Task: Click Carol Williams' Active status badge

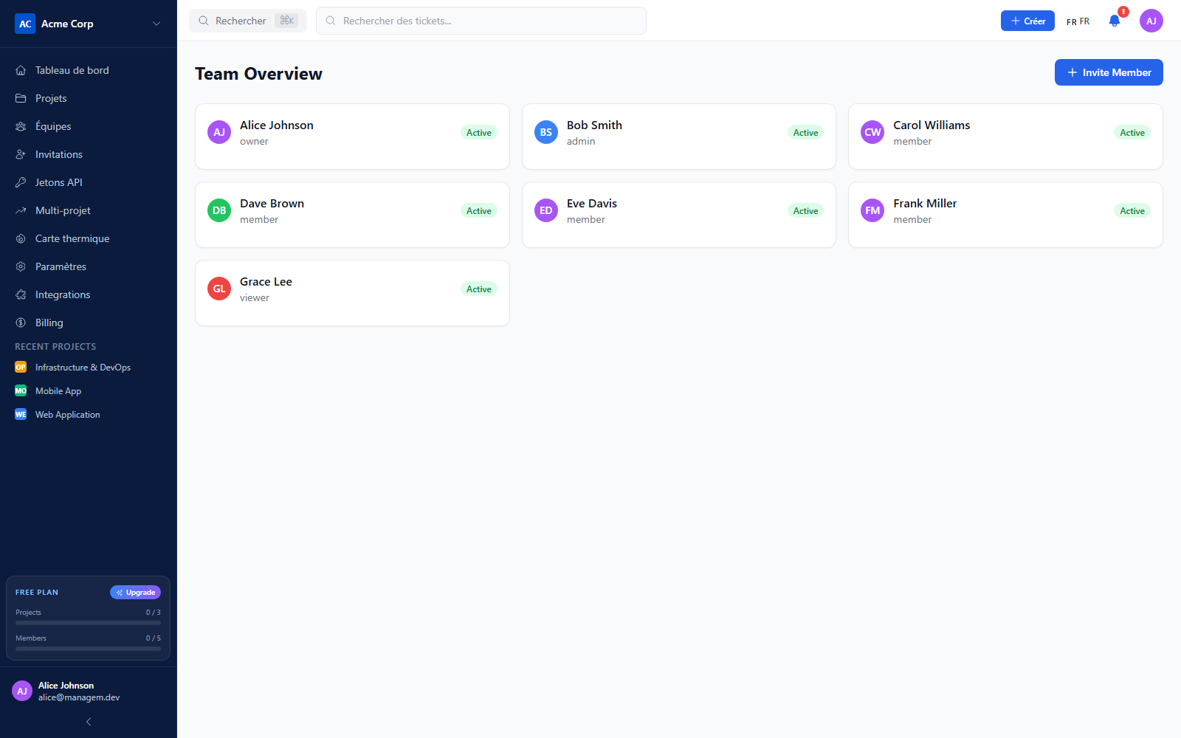Action: [x=1132, y=133]
